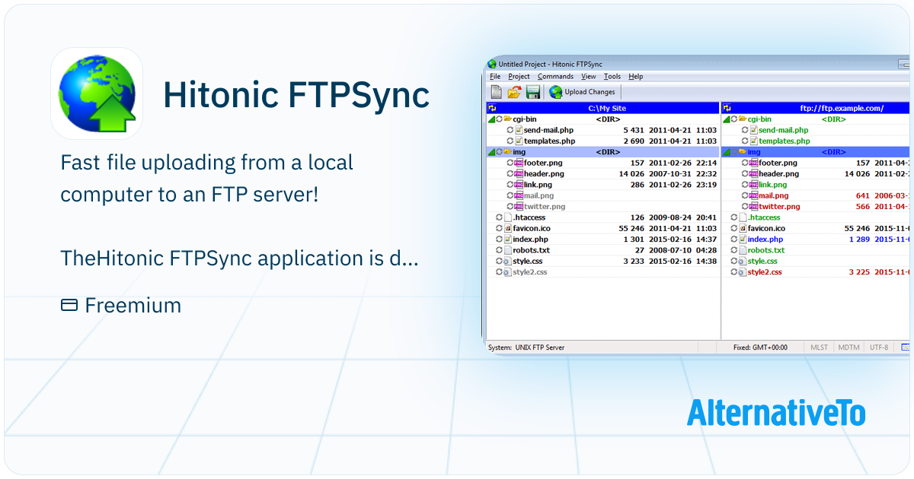Click folder icon of local cgi-bin directory
The width and height of the screenshot is (914, 479).
[x=508, y=119]
